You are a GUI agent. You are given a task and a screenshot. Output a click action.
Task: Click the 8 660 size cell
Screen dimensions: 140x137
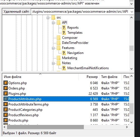tap(94, 120)
